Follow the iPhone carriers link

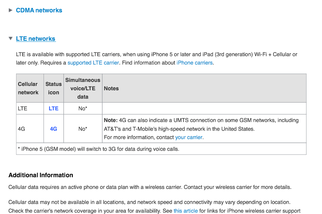click(x=195, y=63)
